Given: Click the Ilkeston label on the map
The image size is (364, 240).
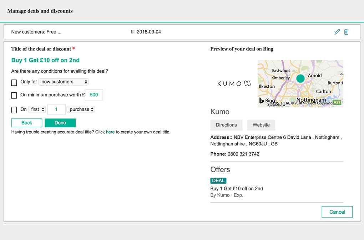Looking at the screenshot, I should (267, 86).
